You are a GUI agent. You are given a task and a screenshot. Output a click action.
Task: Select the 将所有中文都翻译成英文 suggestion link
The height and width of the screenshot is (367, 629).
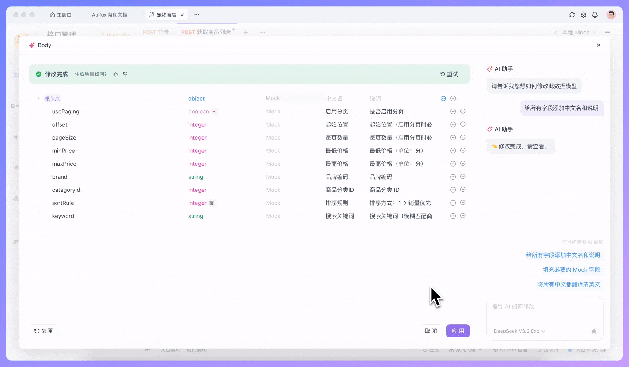click(x=568, y=284)
